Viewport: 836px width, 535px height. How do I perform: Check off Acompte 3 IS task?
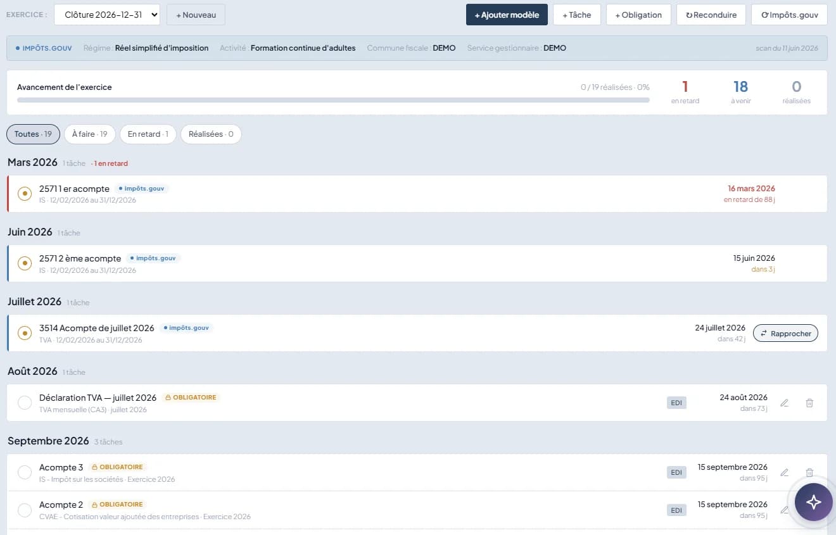[x=25, y=472]
